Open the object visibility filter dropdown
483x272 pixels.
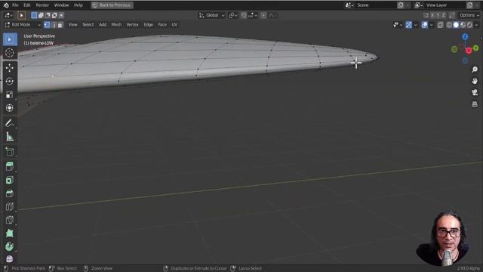(x=398, y=25)
